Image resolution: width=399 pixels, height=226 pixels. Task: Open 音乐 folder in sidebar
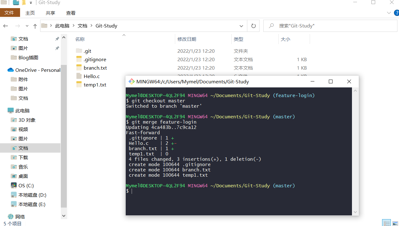pos(19,167)
